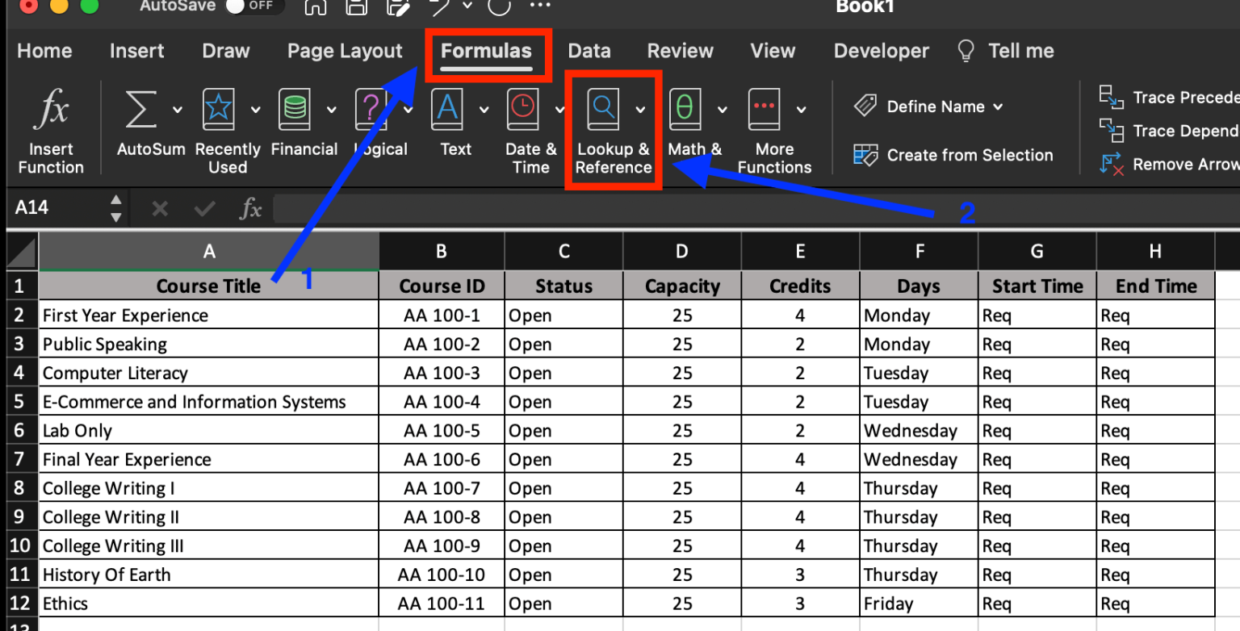Click the Logical functions icon

(x=371, y=109)
